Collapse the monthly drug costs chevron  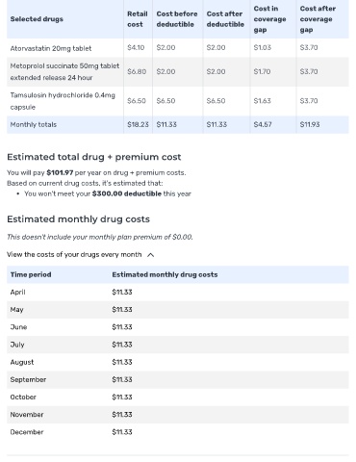[150, 255]
